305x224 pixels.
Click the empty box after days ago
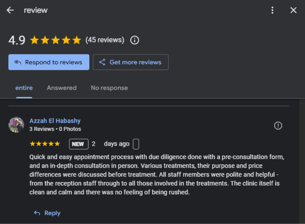pos(136,144)
